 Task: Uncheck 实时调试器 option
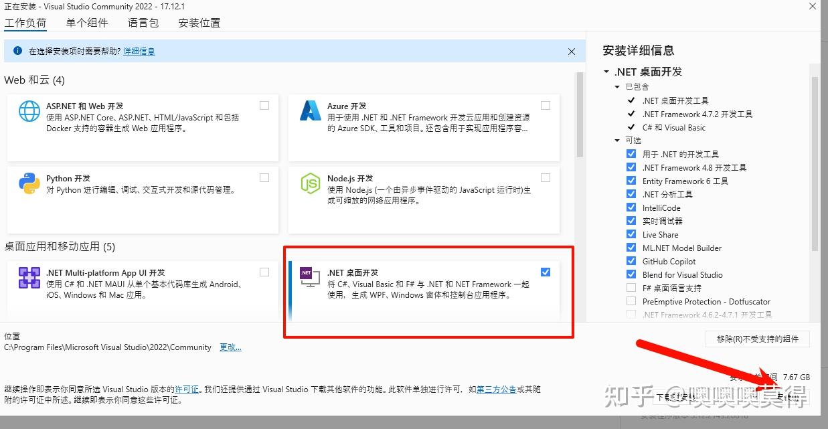[x=631, y=221]
